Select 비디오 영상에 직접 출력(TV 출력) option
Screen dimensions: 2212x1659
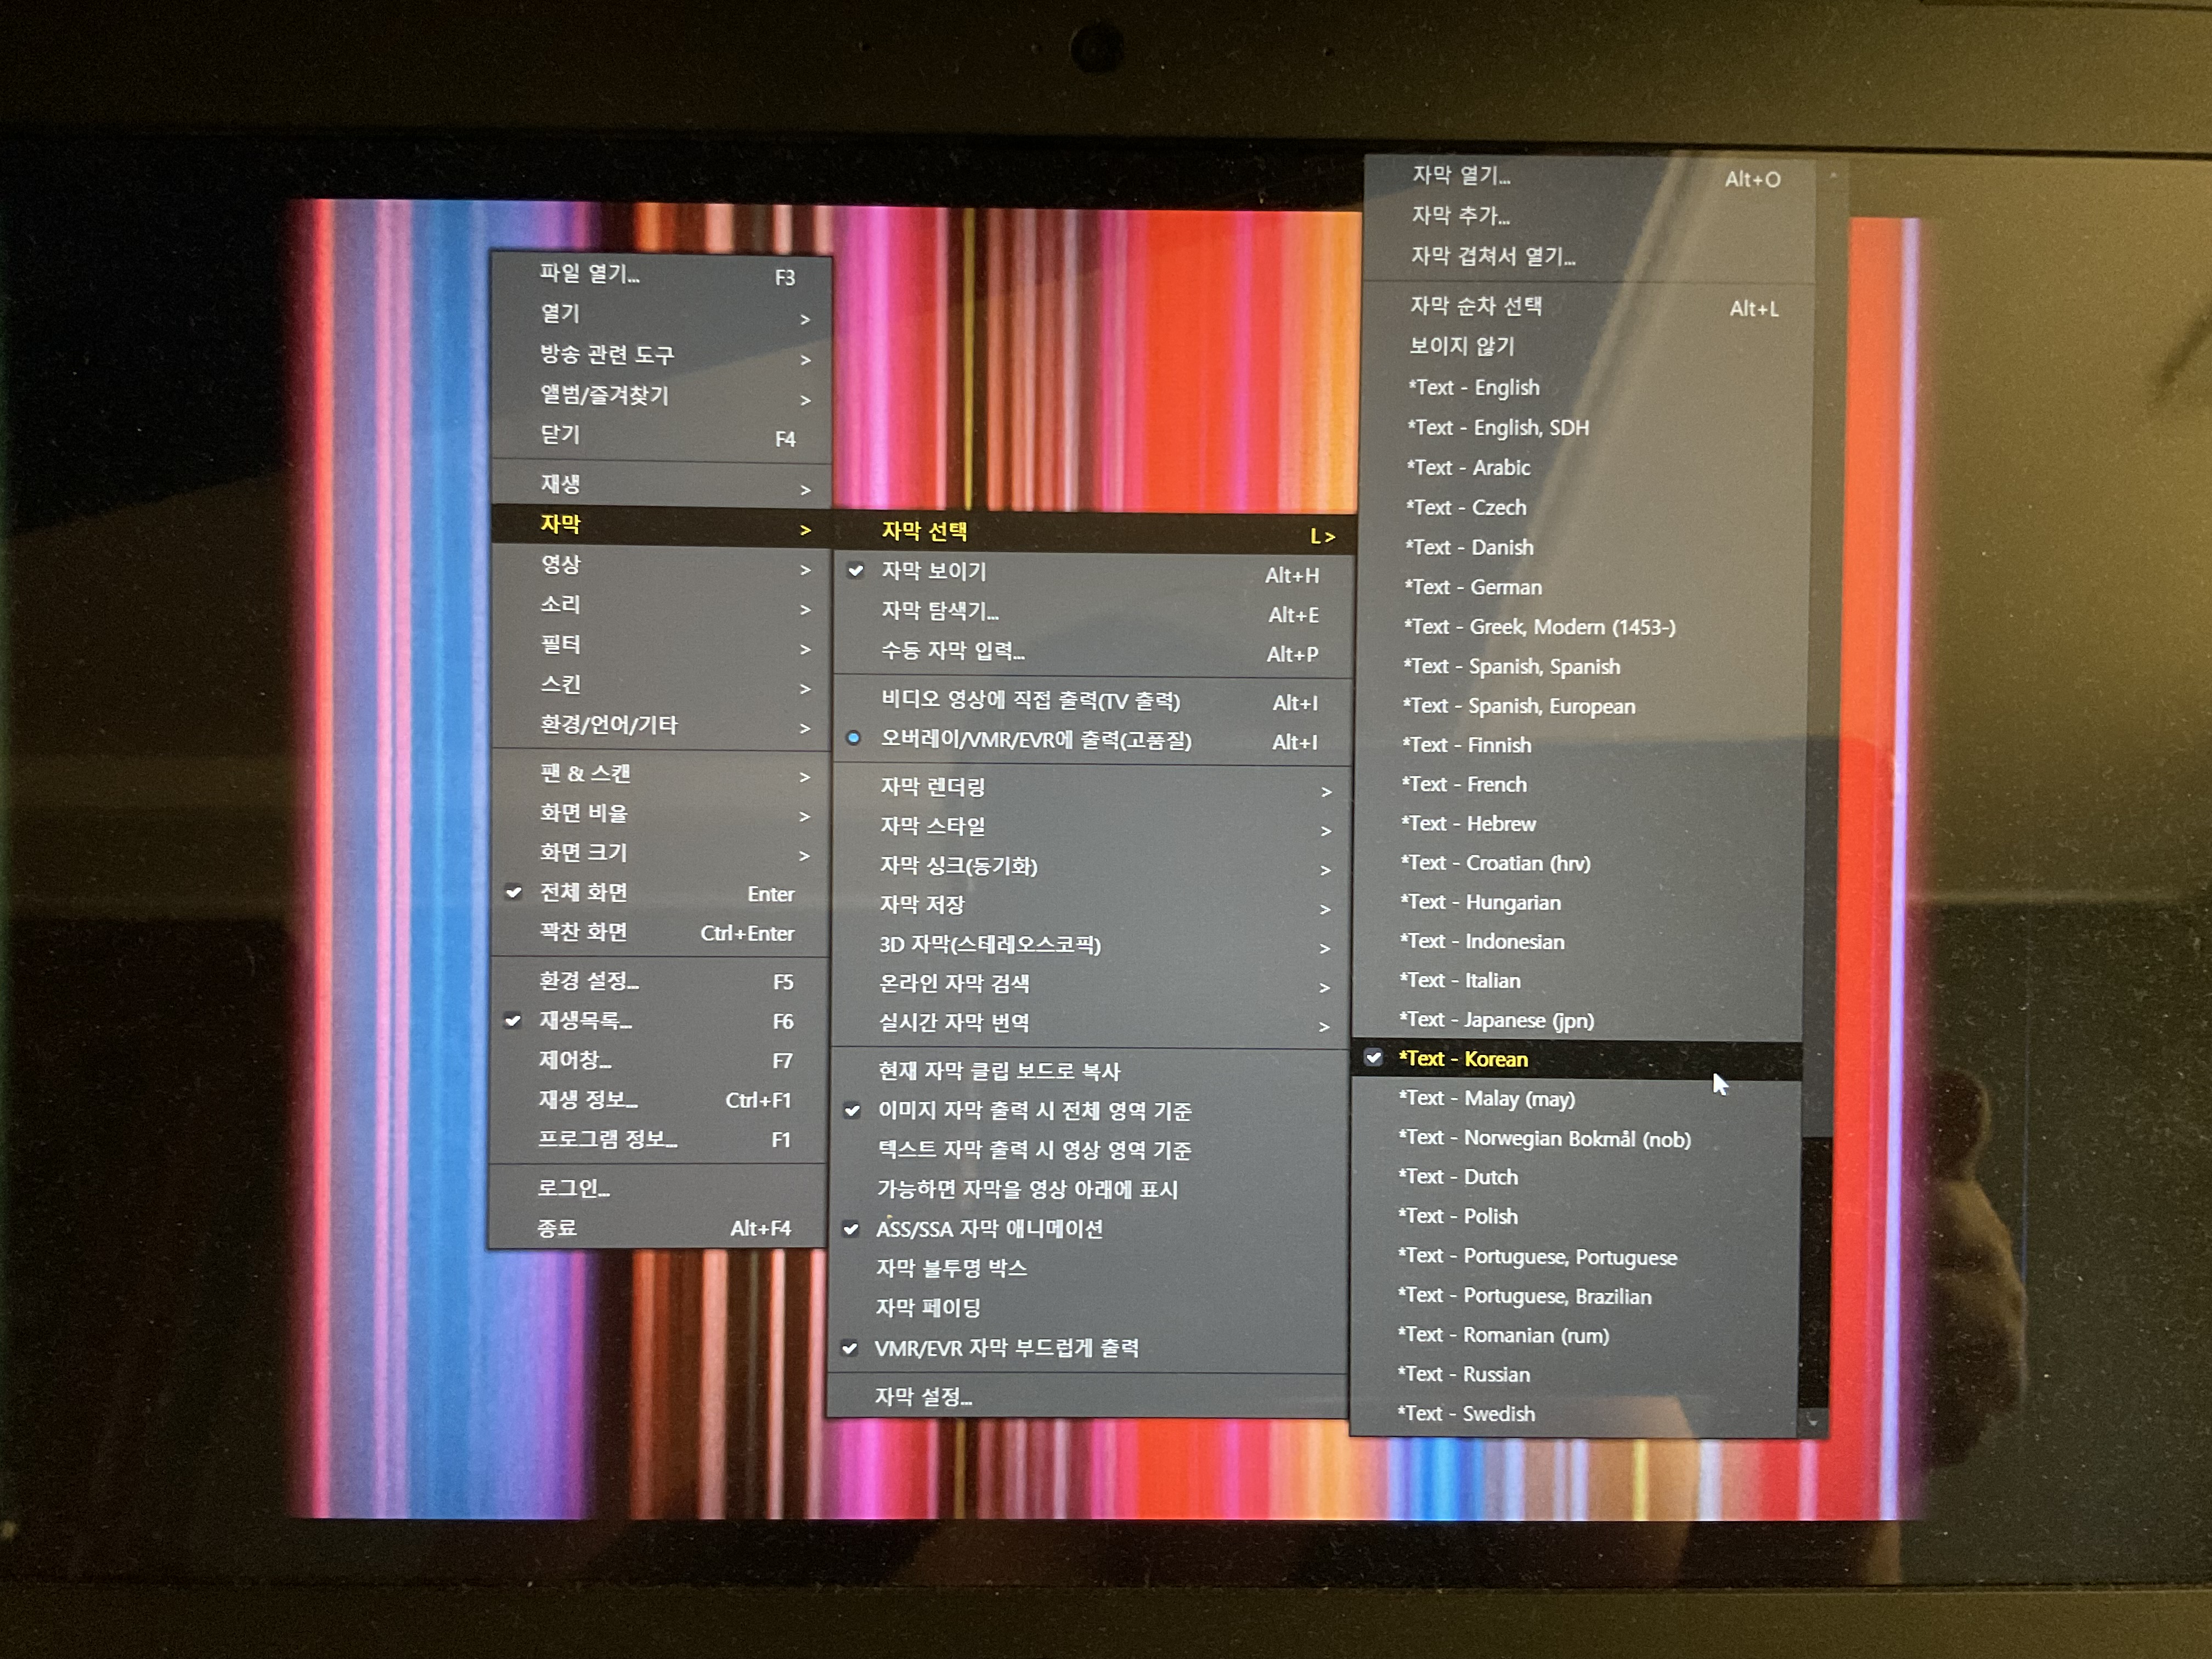pyautogui.click(x=1092, y=702)
